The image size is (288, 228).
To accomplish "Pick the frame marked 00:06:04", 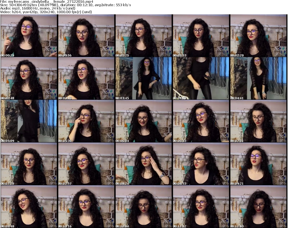I will (x=143, y=121).
